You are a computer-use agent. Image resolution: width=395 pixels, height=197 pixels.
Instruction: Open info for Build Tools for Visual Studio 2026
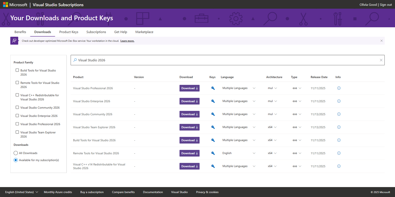339,140
